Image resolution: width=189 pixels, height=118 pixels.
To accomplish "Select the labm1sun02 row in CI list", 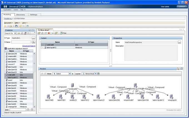I will (x=19, y=67).
